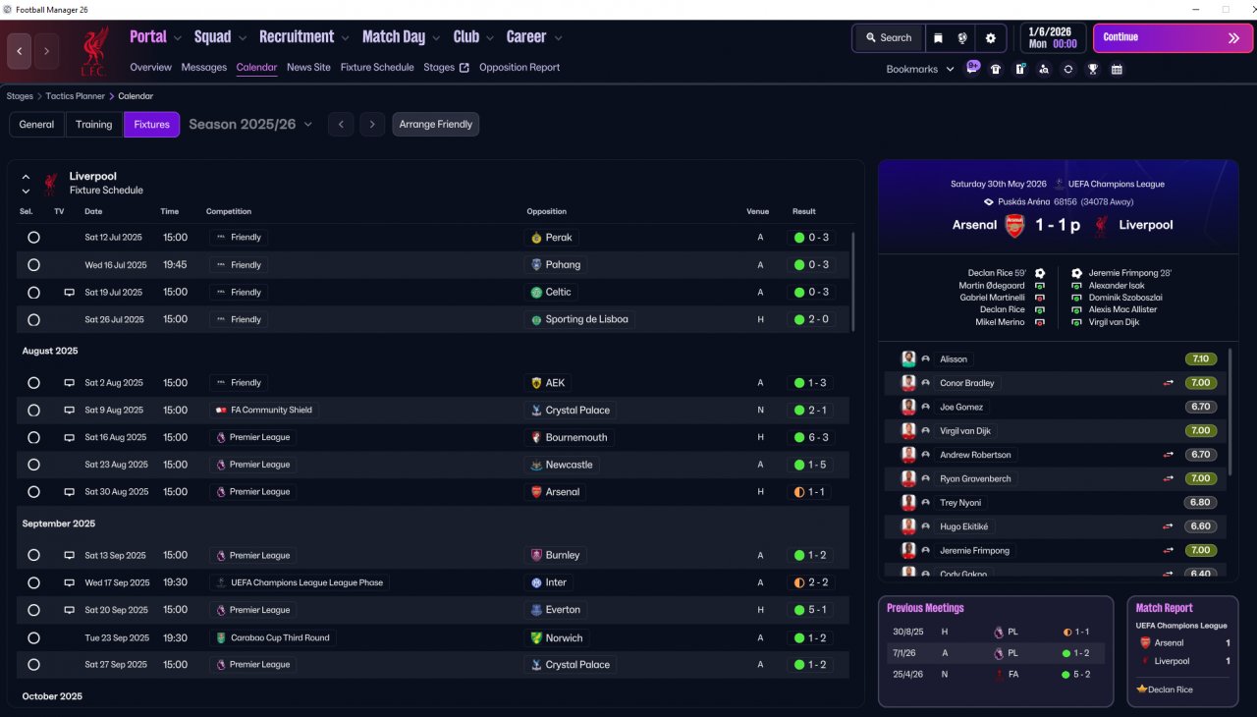Expand the Match Day menu chevron
This screenshot has width=1257, height=717.
click(x=436, y=38)
